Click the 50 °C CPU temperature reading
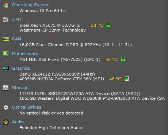 tap(97, 25)
